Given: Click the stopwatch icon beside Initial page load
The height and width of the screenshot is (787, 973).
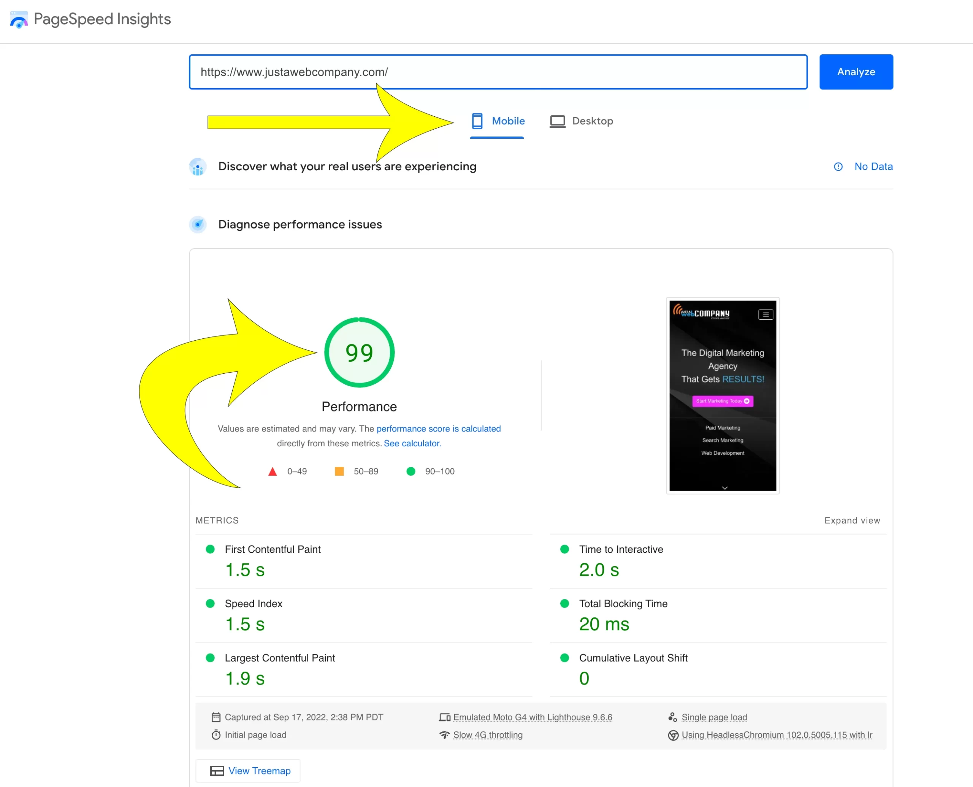Looking at the screenshot, I should tap(216, 735).
